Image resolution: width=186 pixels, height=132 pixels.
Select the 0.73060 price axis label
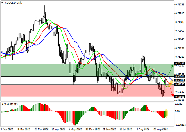pos(180,40)
